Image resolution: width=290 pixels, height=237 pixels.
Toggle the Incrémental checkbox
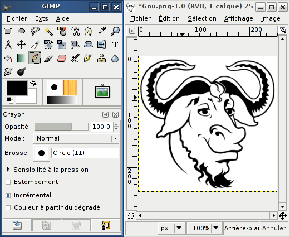pyautogui.click(x=8, y=195)
